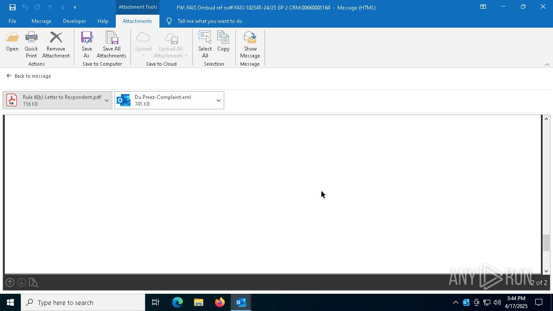Click the preview scrollbar thumb
The width and height of the screenshot is (553, 311).
point(546,243)
